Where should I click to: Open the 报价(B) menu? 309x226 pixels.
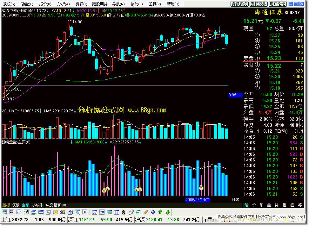coord(45,4)
